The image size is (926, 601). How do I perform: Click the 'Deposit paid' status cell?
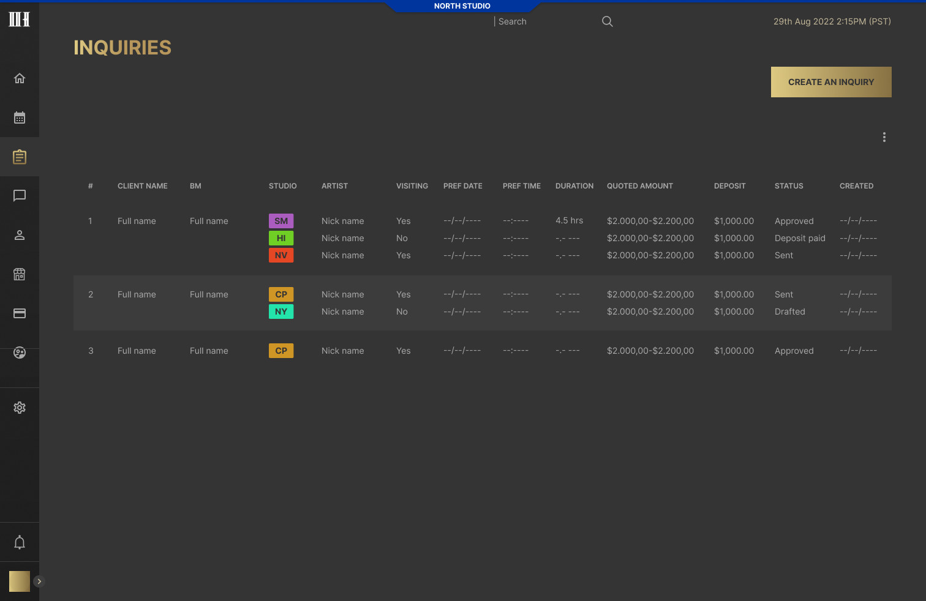800,238
